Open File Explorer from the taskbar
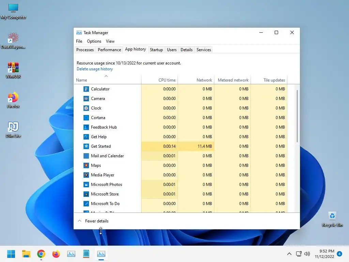 (26, 254)
